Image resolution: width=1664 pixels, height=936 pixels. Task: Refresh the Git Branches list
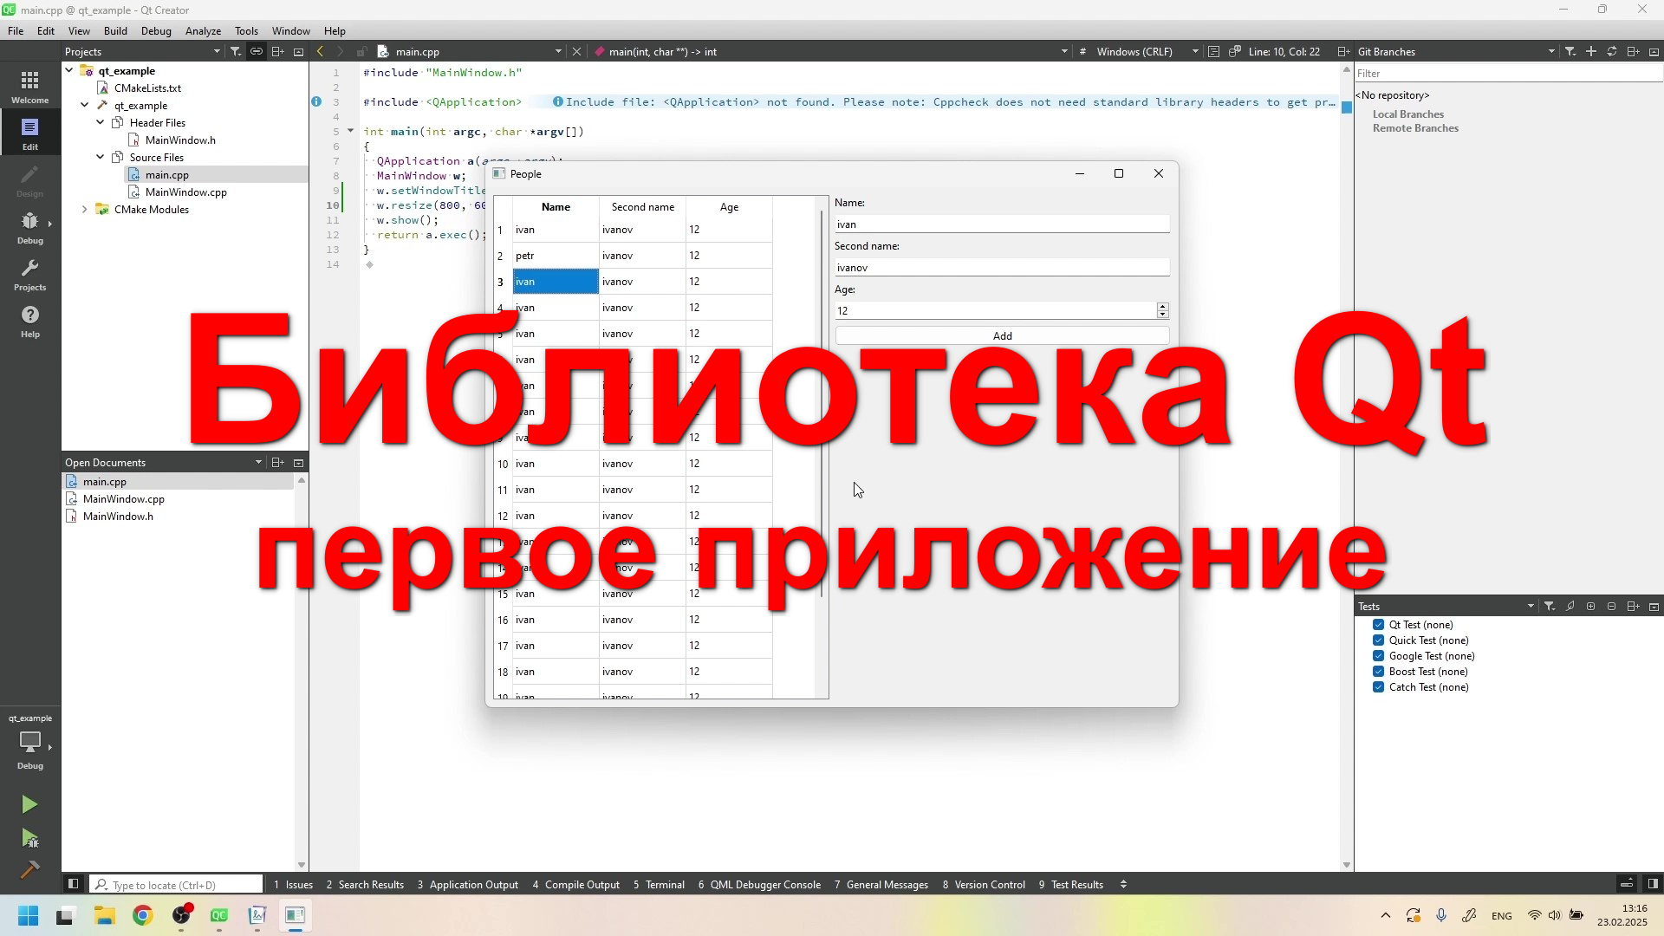point(1612,51)
